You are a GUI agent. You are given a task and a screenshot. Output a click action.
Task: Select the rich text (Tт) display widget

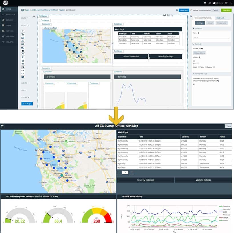pos(23,35)
